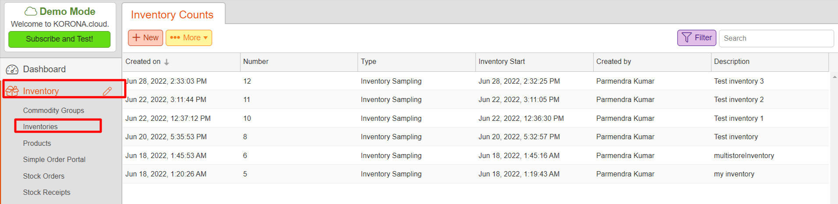Open Inventories in the sidebar menu

tap(40, 127)
